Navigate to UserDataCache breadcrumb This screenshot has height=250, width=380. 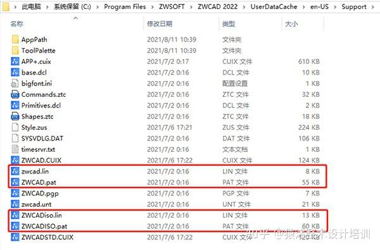point(274,6)
